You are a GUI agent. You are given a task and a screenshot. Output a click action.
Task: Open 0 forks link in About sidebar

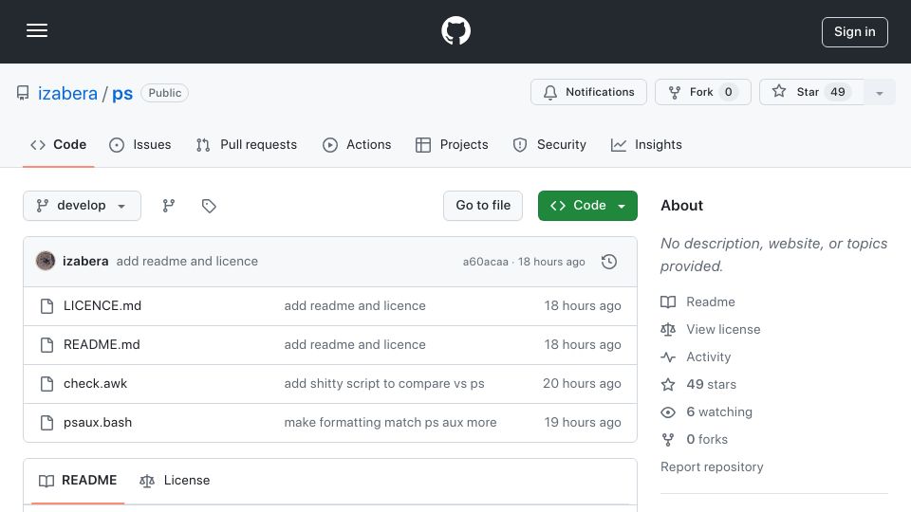695,439
